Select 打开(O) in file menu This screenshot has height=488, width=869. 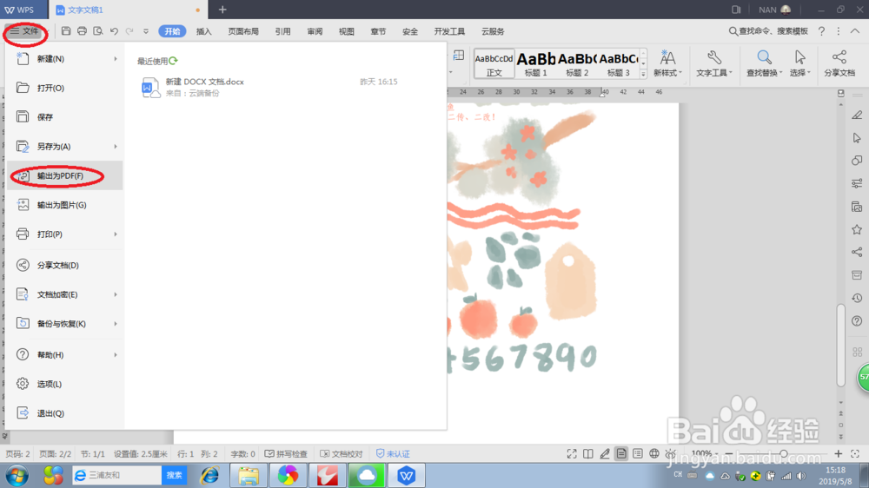pyautogui.click(x=65, y=88)
